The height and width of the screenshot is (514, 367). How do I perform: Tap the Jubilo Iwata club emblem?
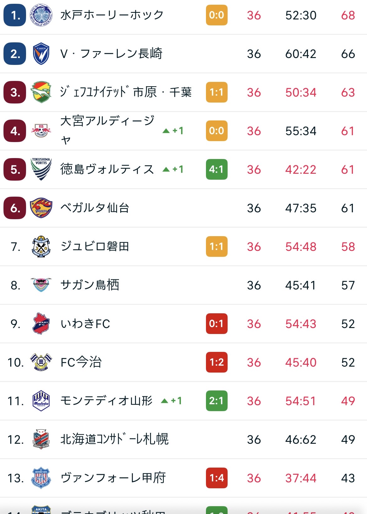(41, 246)
